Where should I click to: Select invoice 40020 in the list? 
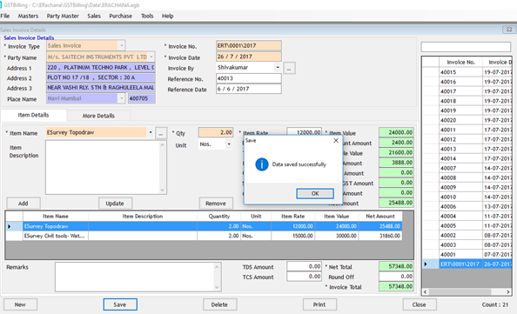tap(467, 120)
